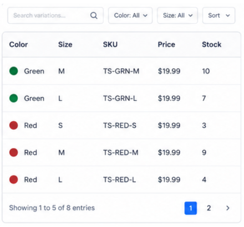Viewport: 244px width, 227px height.
Task: Go to page 2 in pagination
Action: pyautogui.click(x=209, y=208)
